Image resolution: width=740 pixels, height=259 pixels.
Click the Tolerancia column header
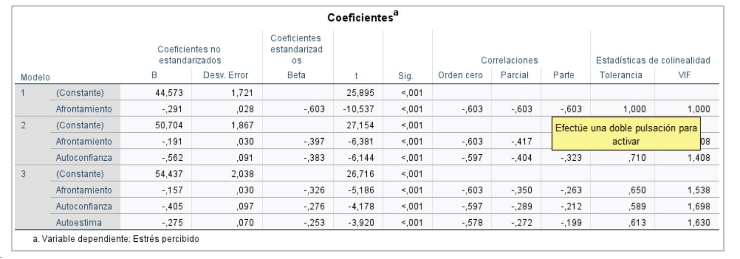tap(621, 75)
